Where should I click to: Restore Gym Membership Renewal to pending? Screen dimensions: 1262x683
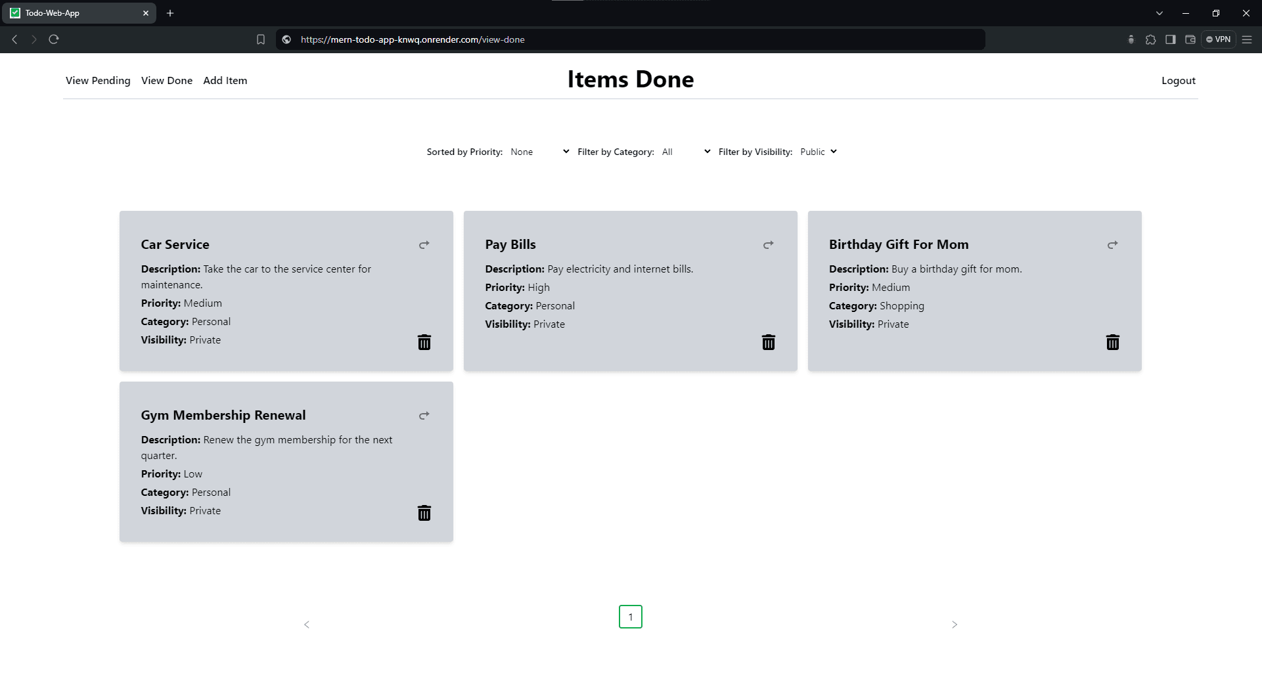(424, 416)
